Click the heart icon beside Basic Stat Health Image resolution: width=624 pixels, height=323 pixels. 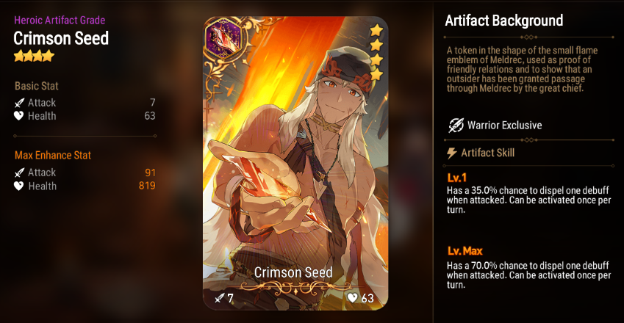18,116
